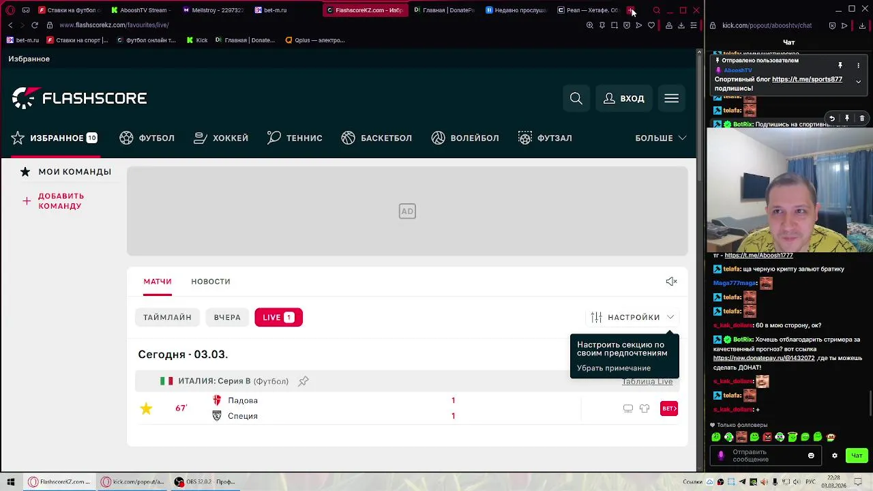Open the Падова team row

(243, 401)
